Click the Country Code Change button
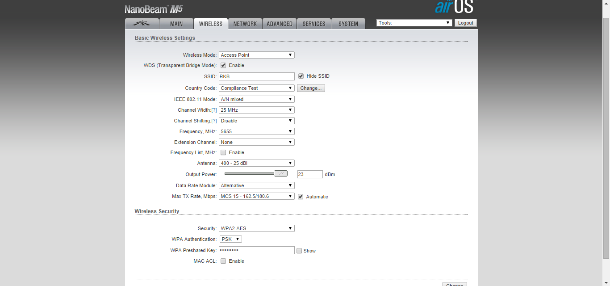Screen dimensions: 610x286 pyautogui.click(x=311, y=88)
